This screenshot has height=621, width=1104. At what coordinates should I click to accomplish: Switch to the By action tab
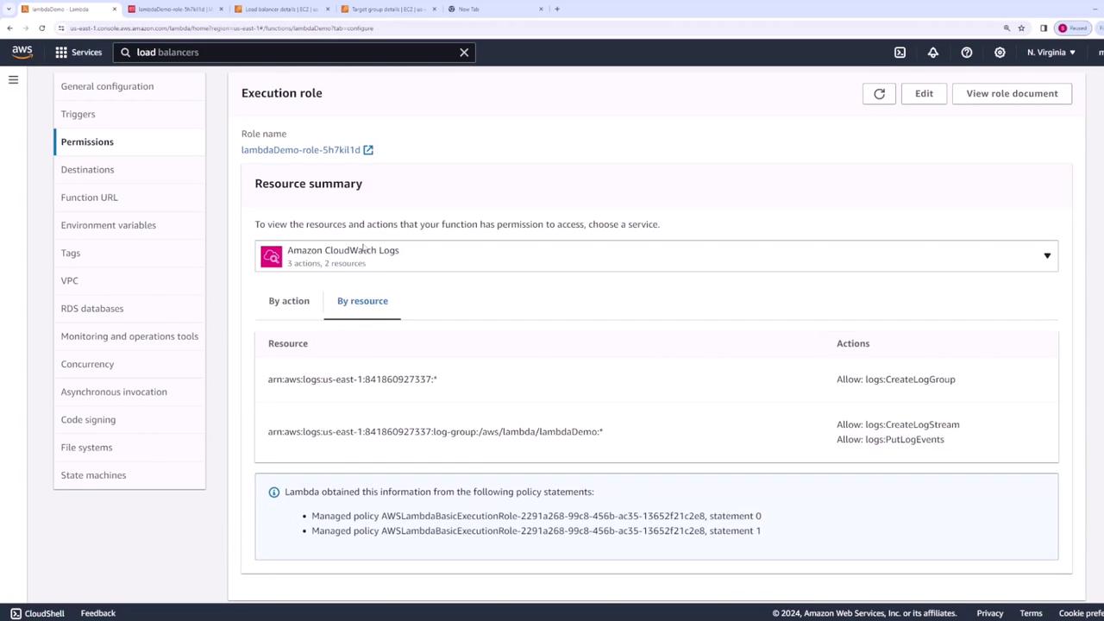click(x=289, y=301)
